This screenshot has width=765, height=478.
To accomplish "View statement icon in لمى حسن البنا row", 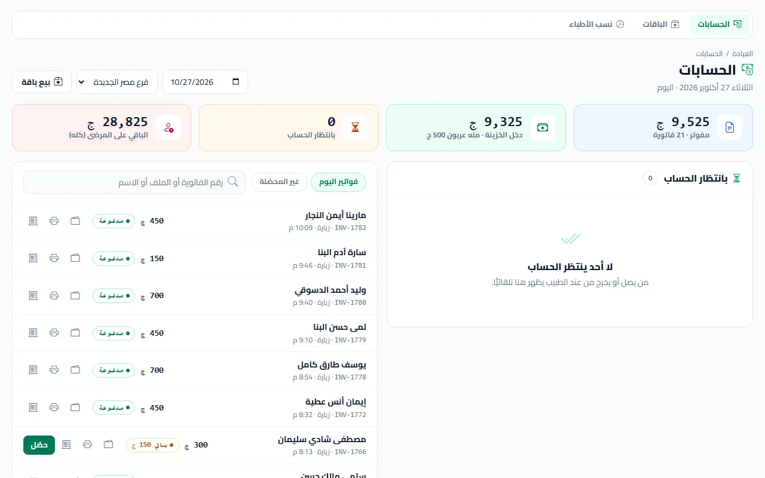I will tap(33, 333).
